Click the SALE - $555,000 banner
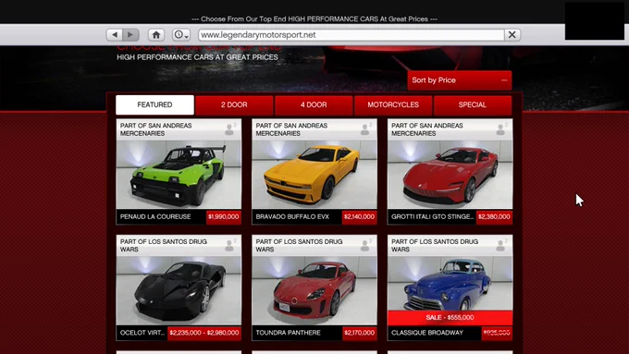This screenshot has width=629, height=354. click(x=450, y=318)
